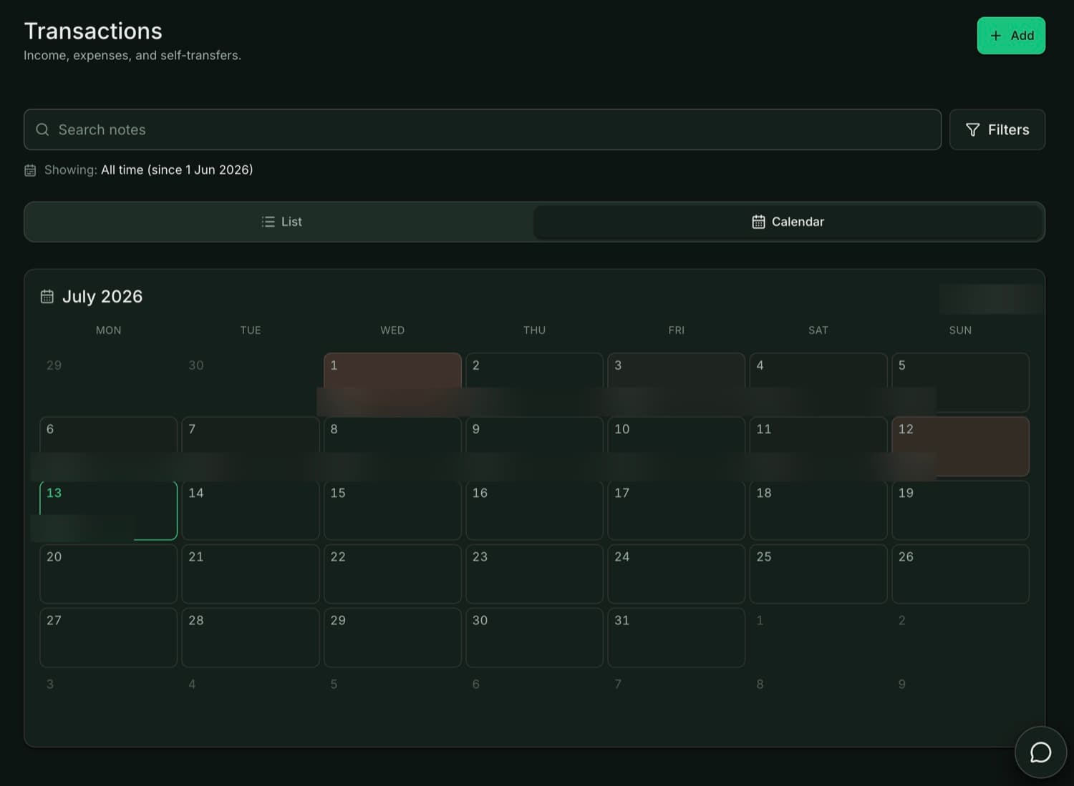This screenshot has height=786, width=1074.
Task: Click the search magnifier icon
Action: pos(42,129)
